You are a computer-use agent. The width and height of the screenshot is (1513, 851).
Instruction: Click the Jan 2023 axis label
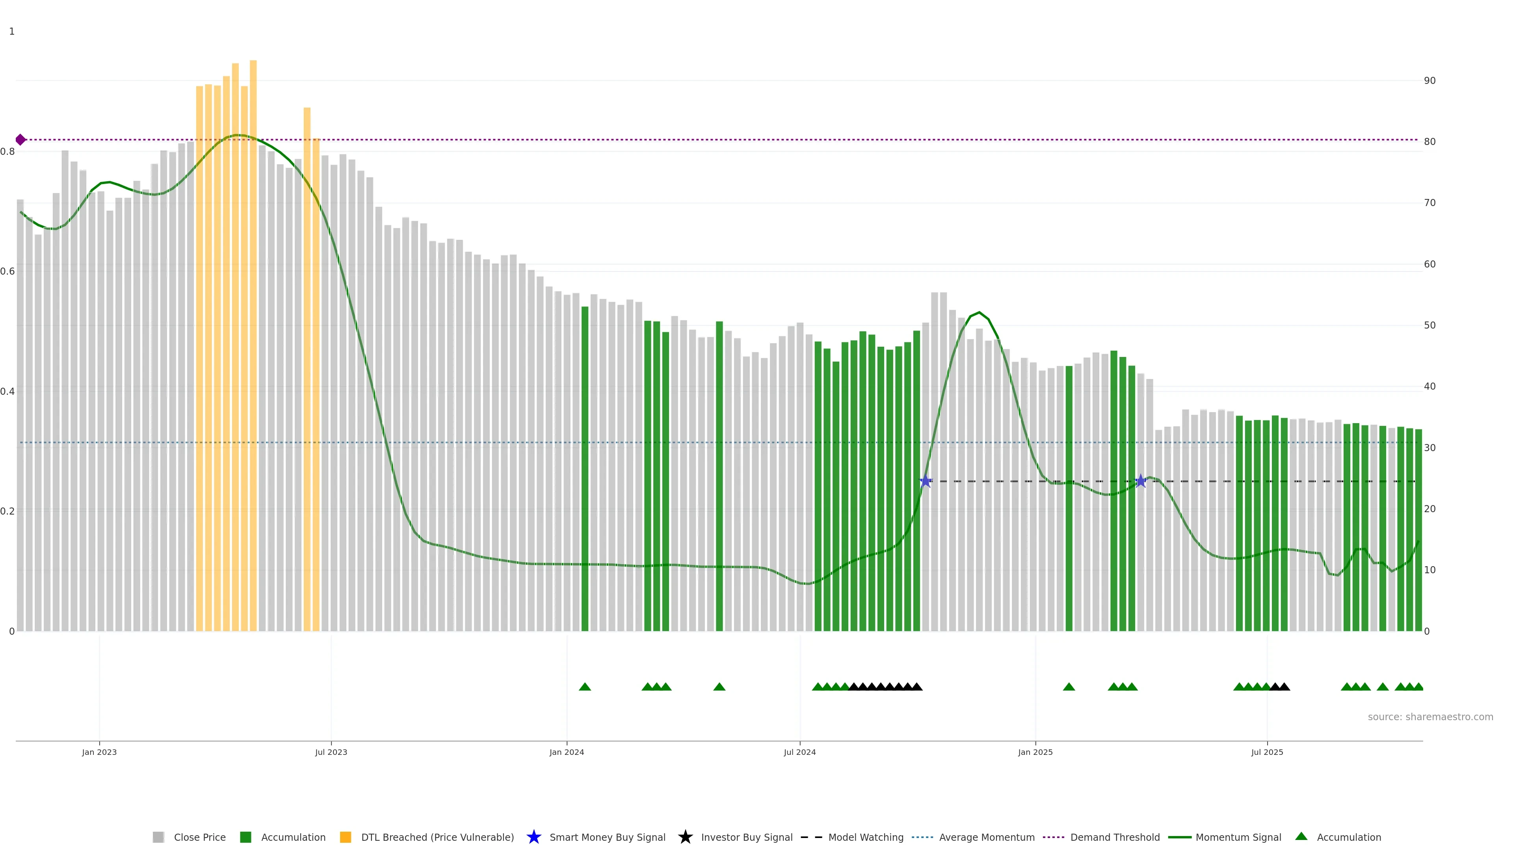(x=99, y=753)
